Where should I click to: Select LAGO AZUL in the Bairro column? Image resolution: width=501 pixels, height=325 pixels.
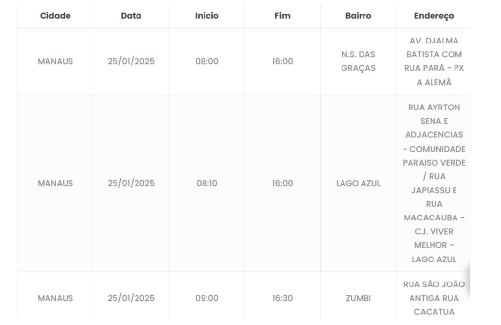(358, 184)
